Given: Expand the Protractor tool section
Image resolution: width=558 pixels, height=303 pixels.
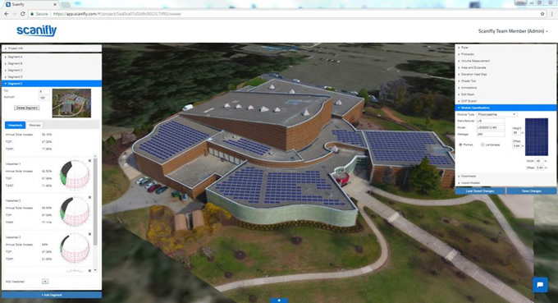Looking at the screenshot, I should 505,54.
